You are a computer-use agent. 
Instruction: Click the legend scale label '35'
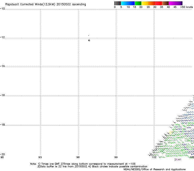pyautogui.click(x=161, y=7)
